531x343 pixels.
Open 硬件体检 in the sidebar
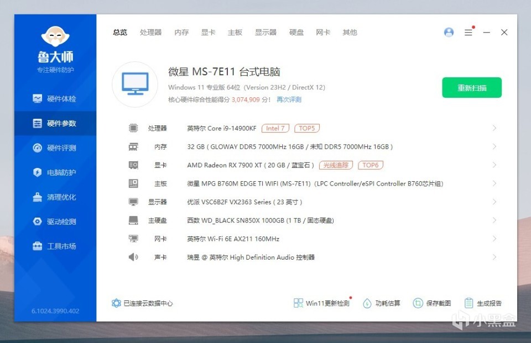pyautogui.click(x=55, y=99)
